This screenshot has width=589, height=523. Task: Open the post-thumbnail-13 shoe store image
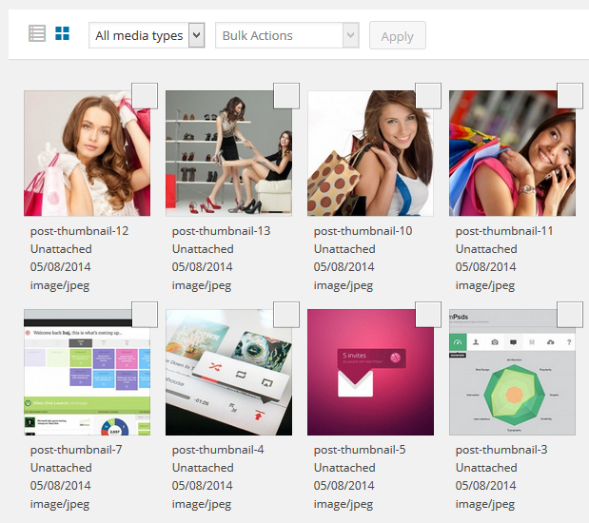(x=228, y=157)
